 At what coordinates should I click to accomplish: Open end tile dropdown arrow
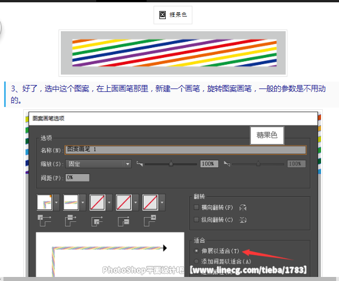point(162,202)
